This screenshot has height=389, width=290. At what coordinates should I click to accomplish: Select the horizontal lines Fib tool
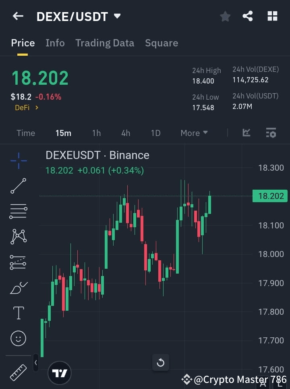[18, 211]
